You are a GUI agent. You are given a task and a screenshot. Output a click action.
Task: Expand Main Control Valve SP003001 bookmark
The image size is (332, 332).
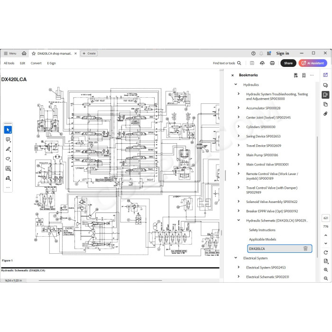point(239,164)
